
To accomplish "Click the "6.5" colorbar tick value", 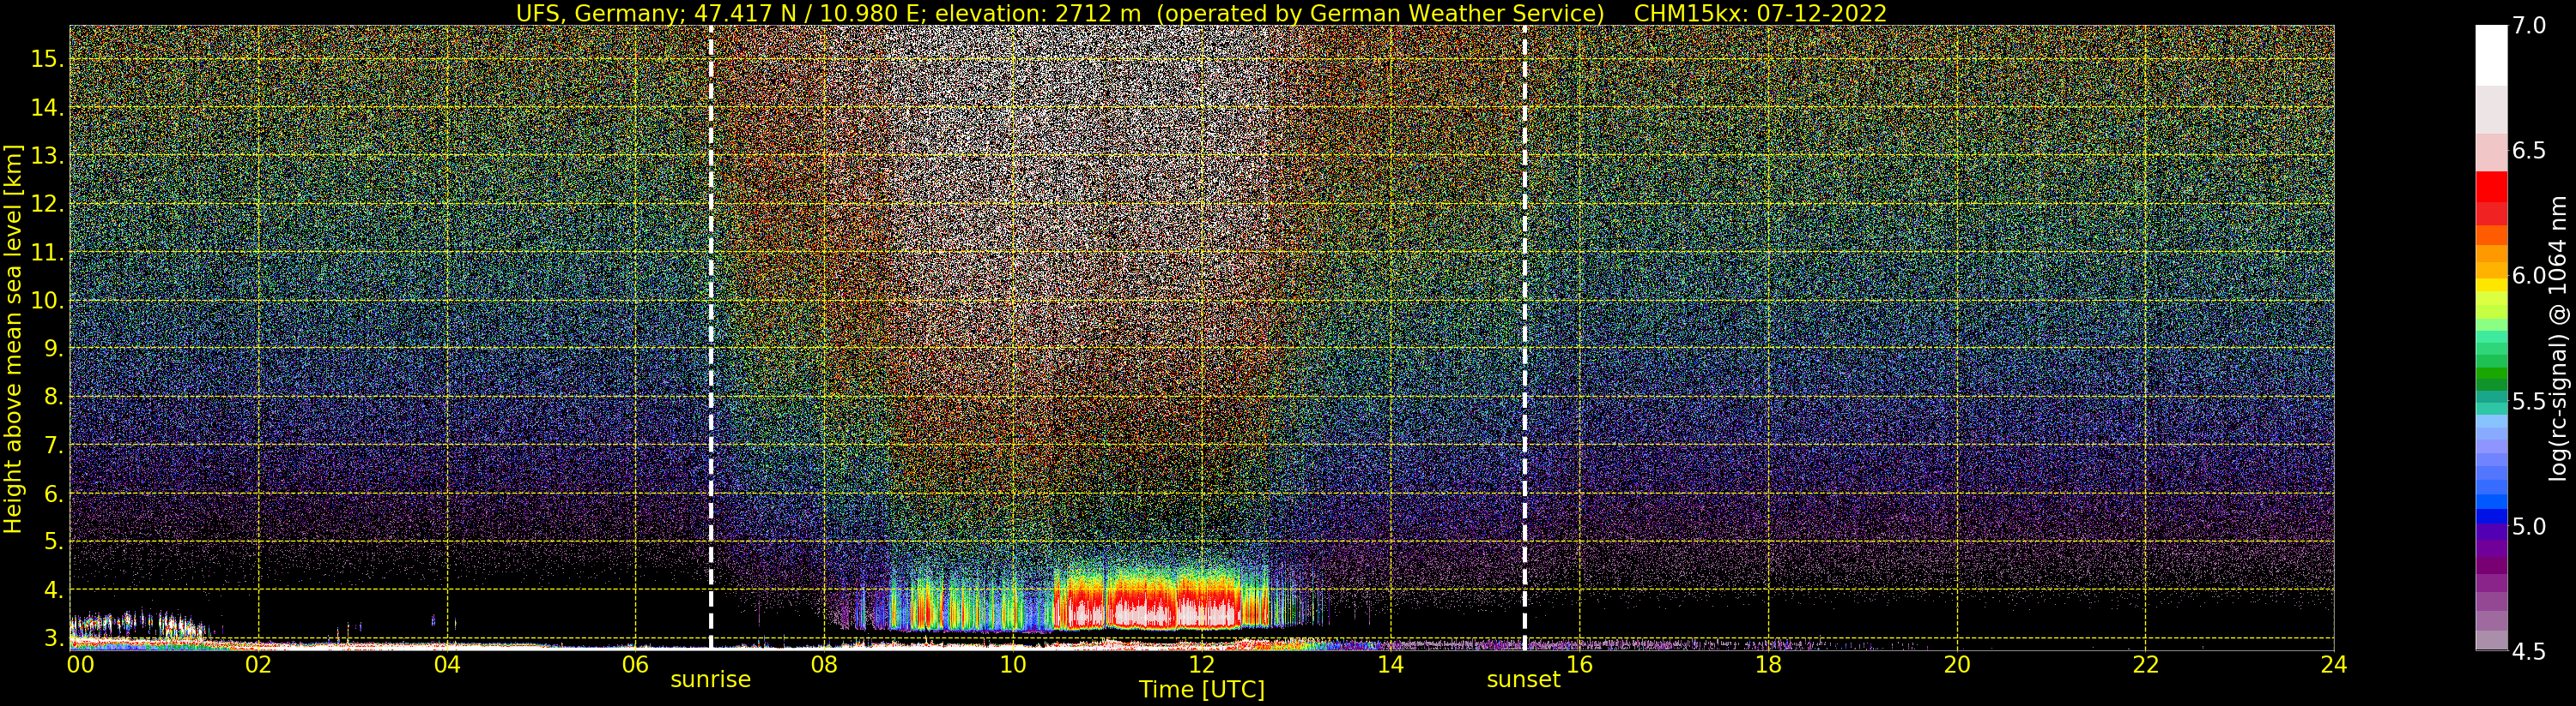I will click(2529, 151).
